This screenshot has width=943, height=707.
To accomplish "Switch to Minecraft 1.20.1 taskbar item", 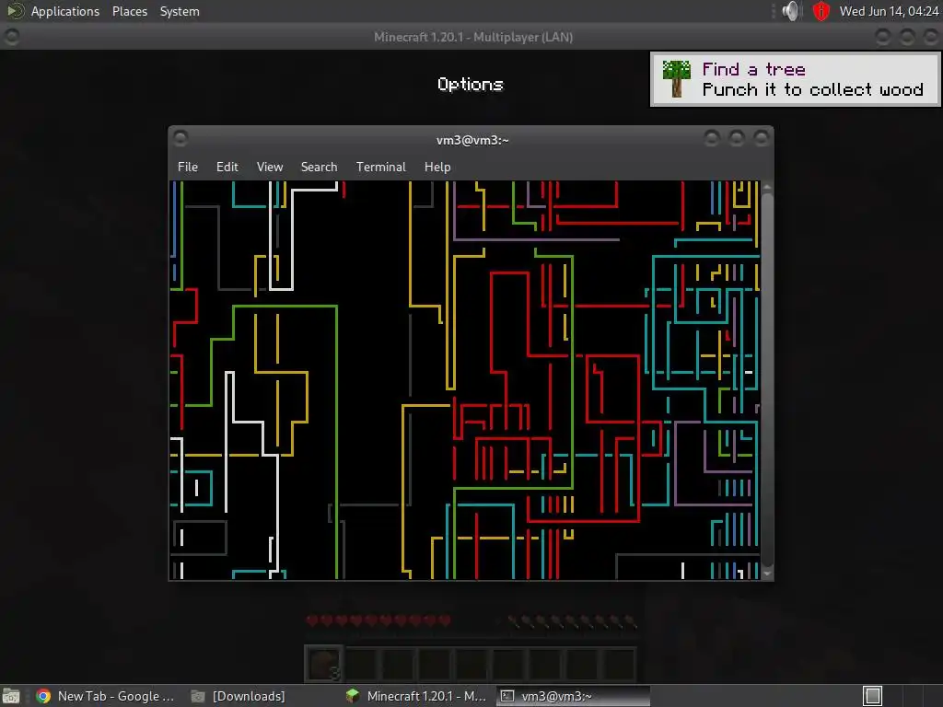I will [416, 696].
